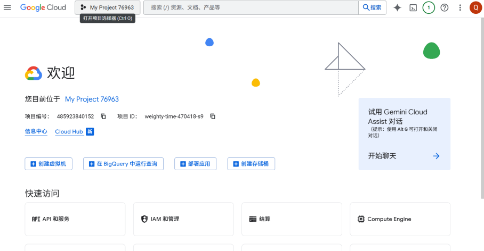The height and width of the screenshot is (251, 484).
Task: Click the Gemini sparkle icon
Action: (397, 7)
